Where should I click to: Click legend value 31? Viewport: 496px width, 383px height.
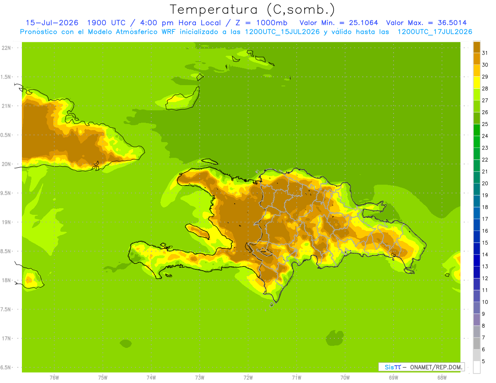coord(485,53)
